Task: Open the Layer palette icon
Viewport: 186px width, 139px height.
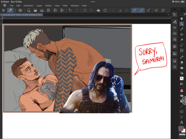Action: [175, 67]
